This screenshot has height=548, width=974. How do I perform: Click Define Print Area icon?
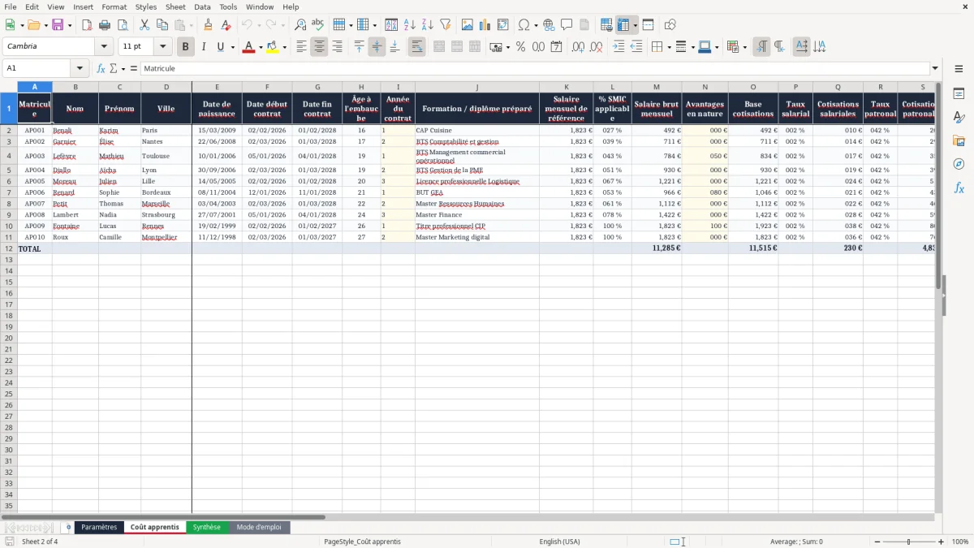coord(606,25)
